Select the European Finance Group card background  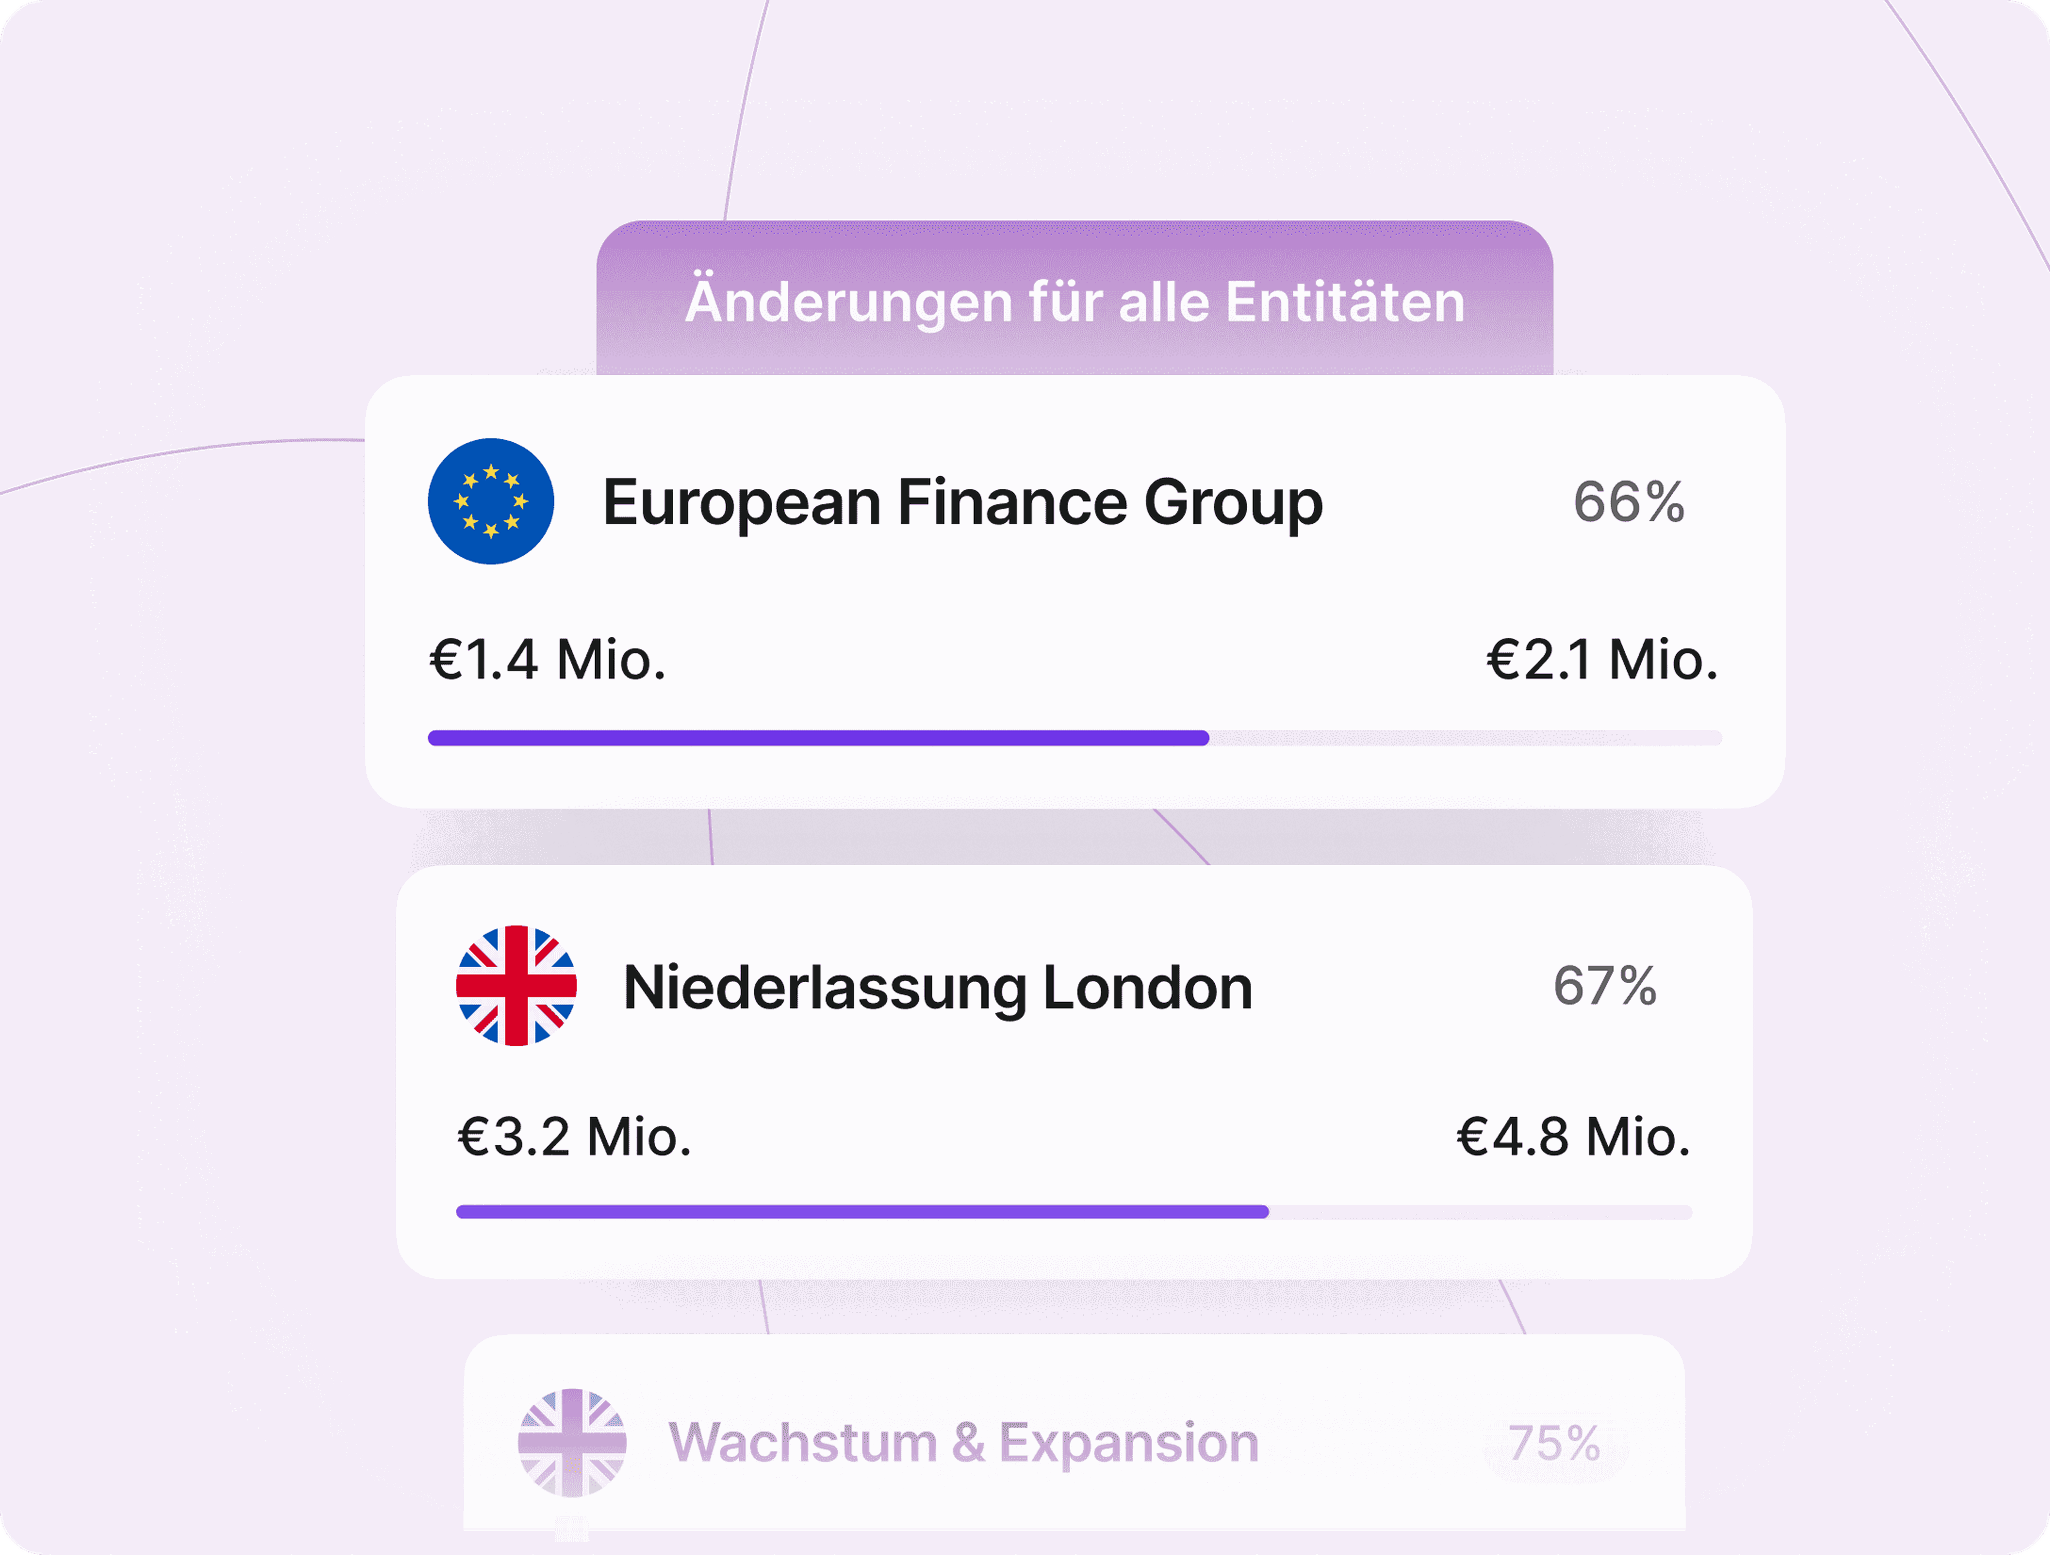click(x=1075, y=592)
